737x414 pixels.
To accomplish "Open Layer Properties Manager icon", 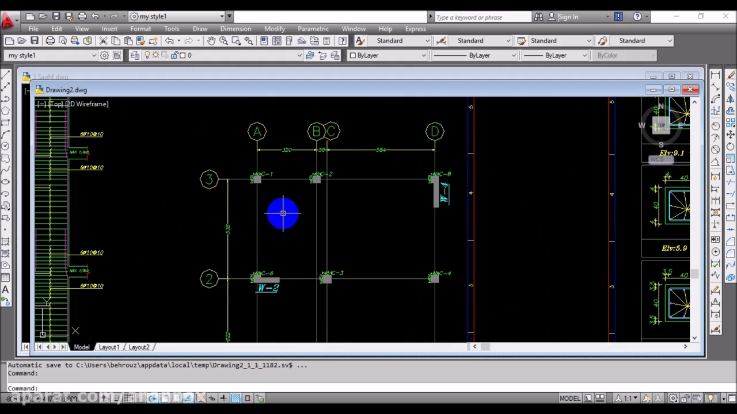I will coord(135,55).
